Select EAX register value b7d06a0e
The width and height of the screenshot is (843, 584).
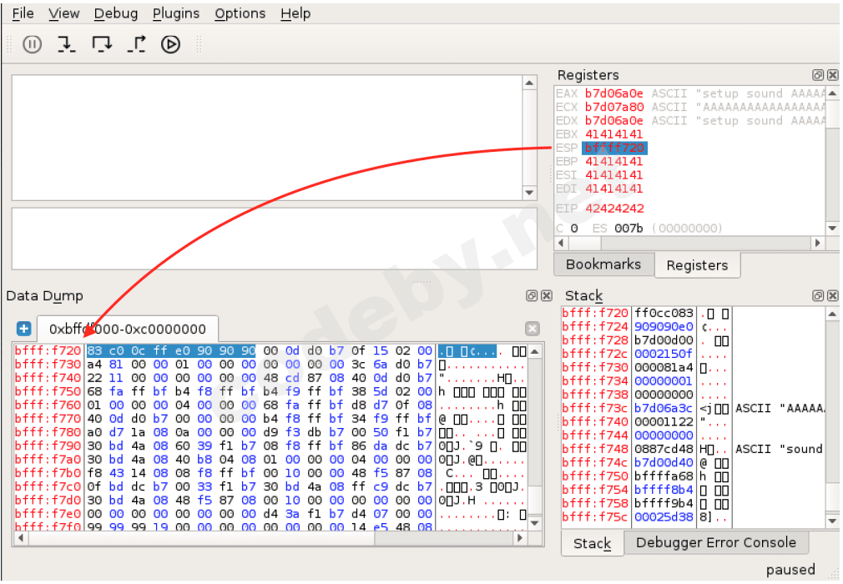[x=614, y=93]
